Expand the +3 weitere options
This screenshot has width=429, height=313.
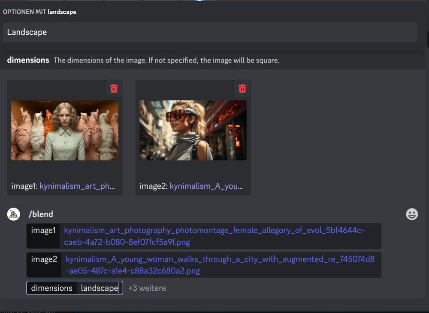[147, 288]
